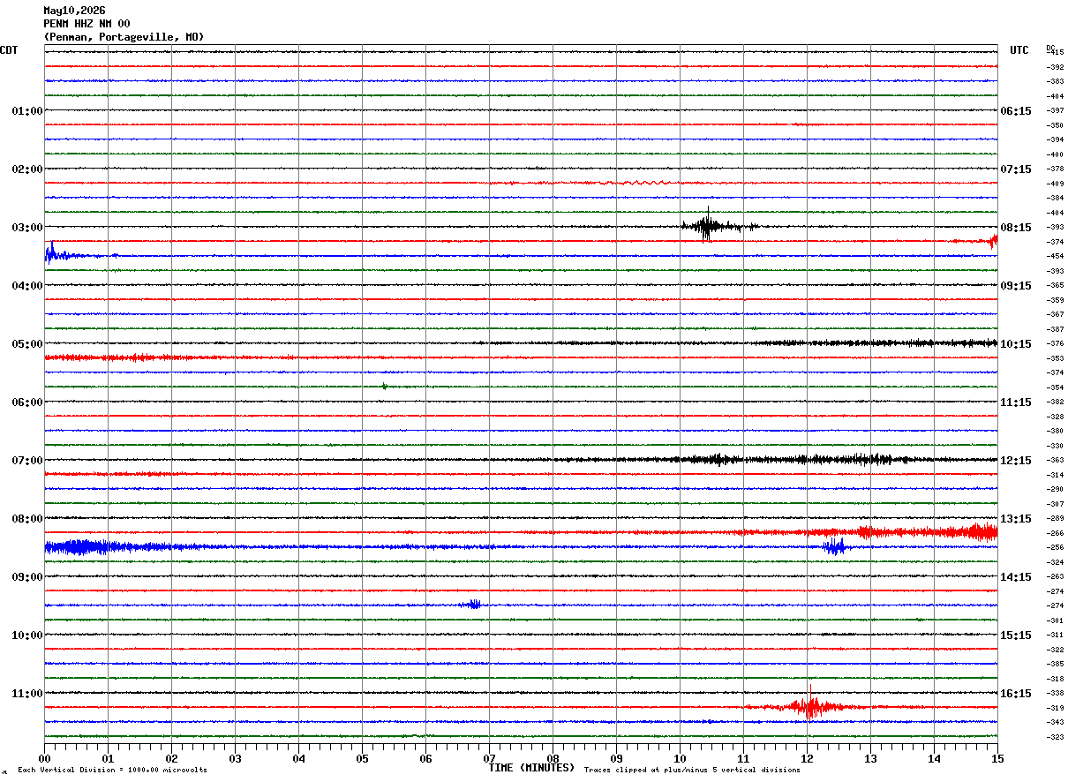Image resolution: width=1068 pixels, height=782 pixels.
Task: Click the 03:00 CDT time label
Action: [x=26, y=228]
